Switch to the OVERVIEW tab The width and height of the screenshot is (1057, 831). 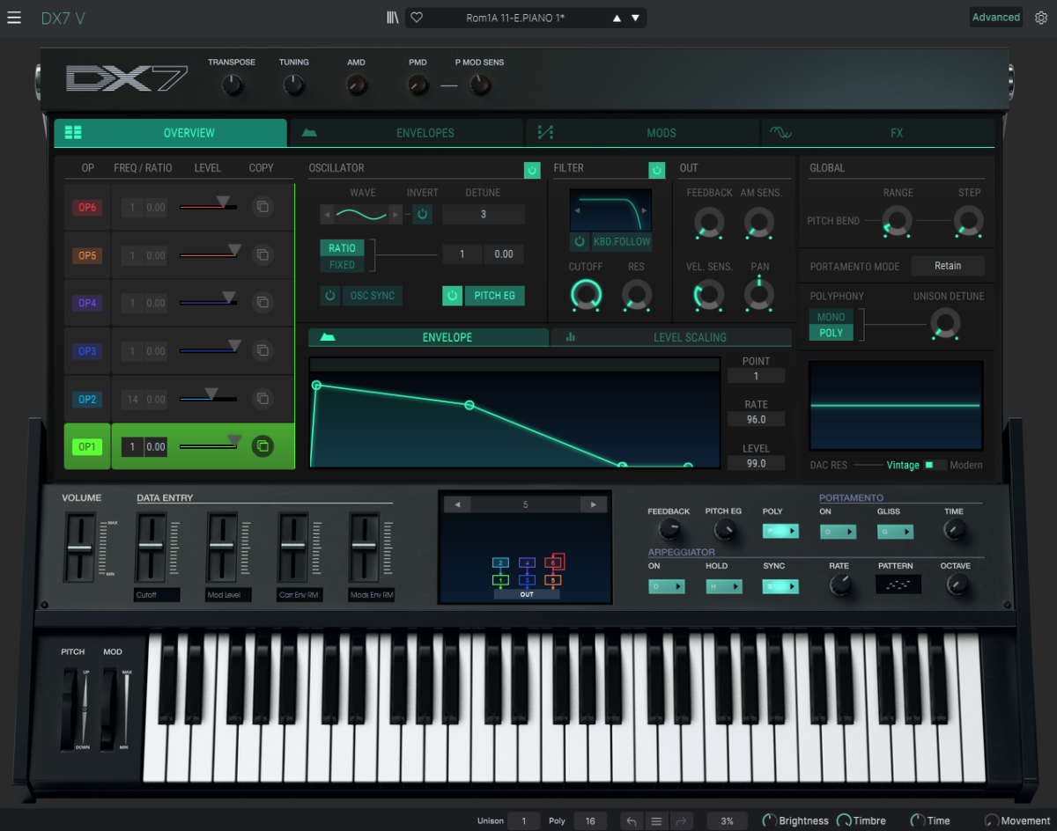171,133
